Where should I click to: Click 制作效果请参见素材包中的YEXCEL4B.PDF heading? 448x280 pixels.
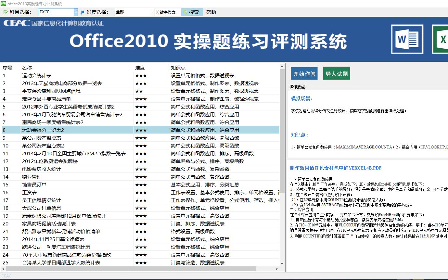click(x=336, y=168)
